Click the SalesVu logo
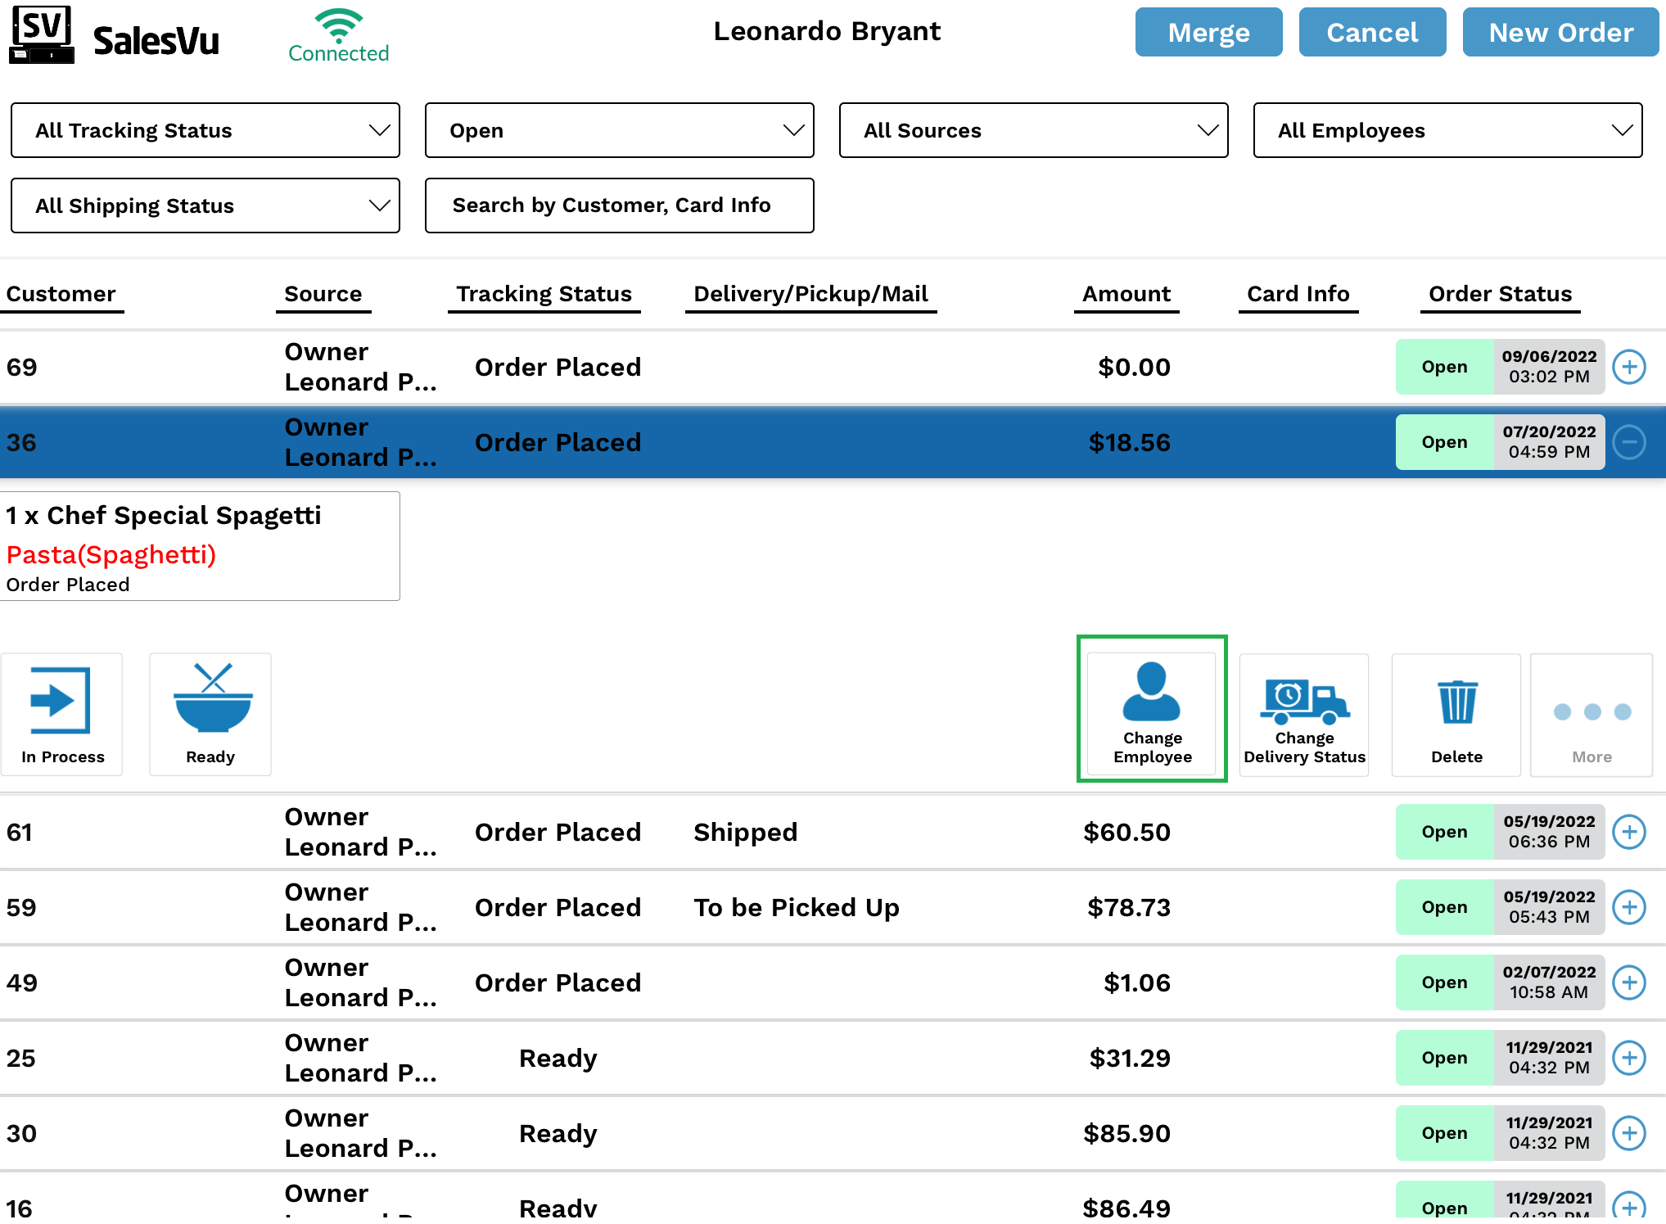Viewport: 1666px width, 1224px height. (115, 36)
